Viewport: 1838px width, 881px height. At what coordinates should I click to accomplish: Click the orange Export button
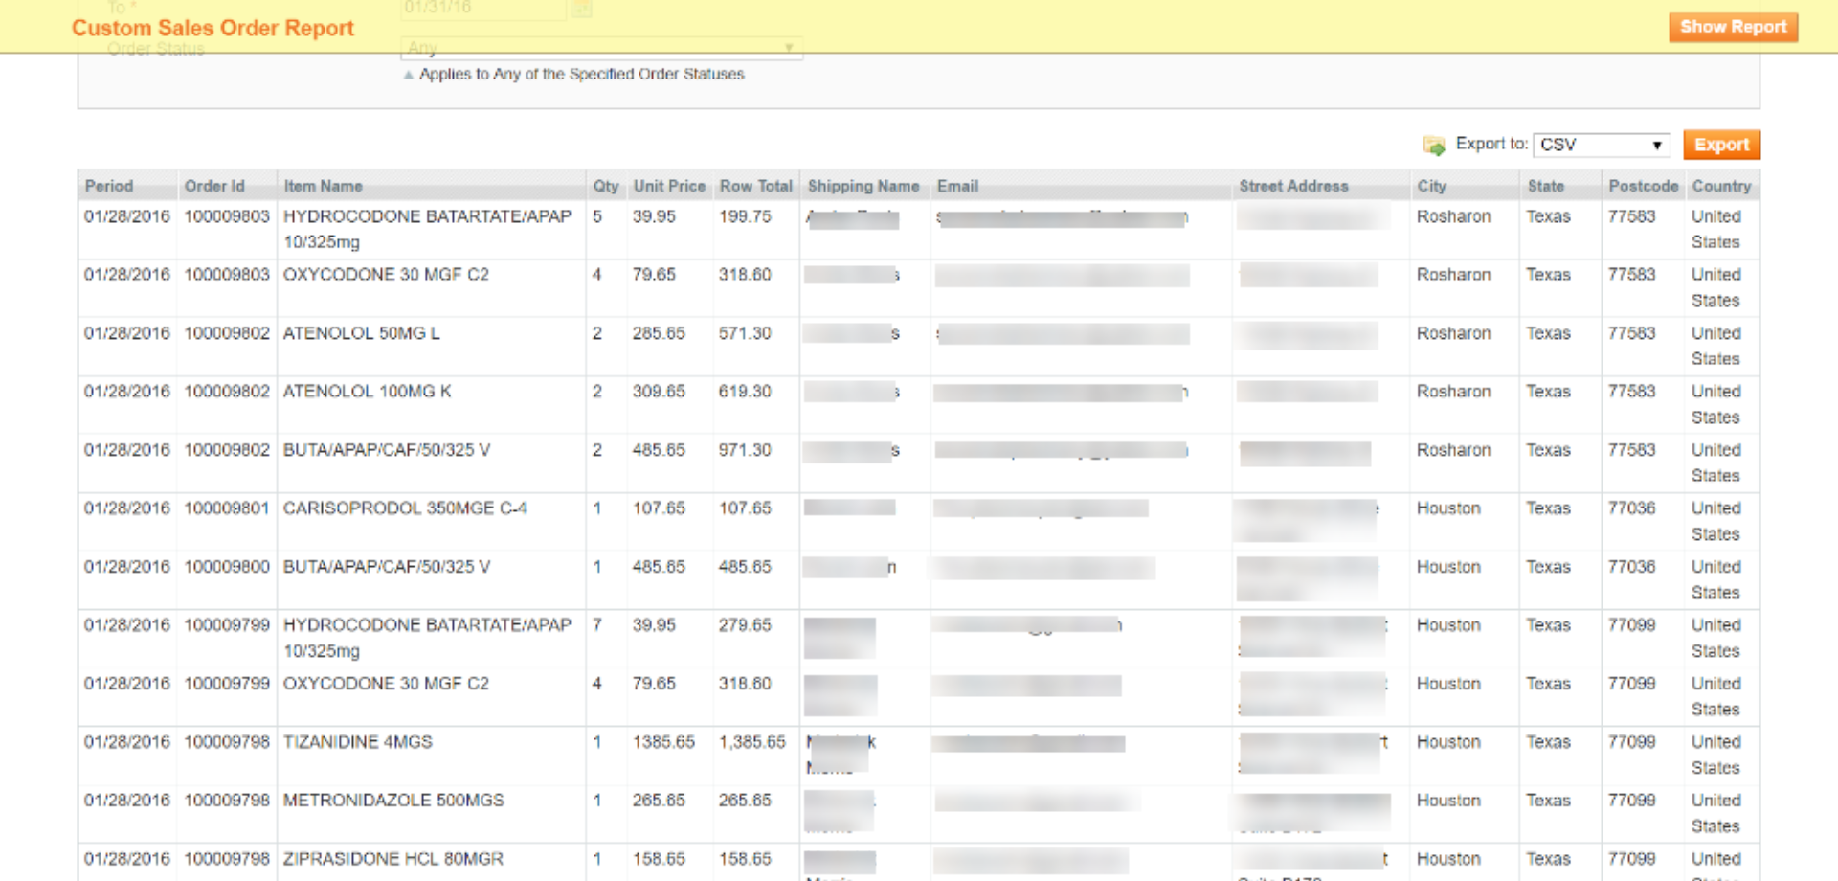pos(1721,145)
